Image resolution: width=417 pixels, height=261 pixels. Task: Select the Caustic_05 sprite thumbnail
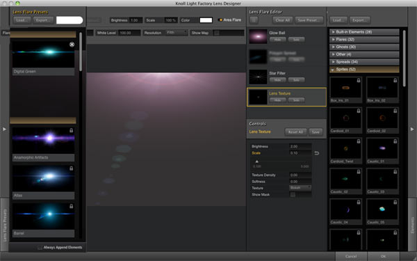click(x=382, y=209)
